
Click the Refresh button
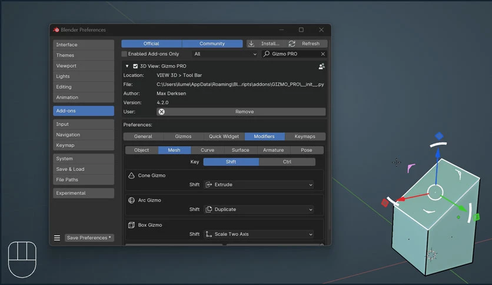point(307,44)
